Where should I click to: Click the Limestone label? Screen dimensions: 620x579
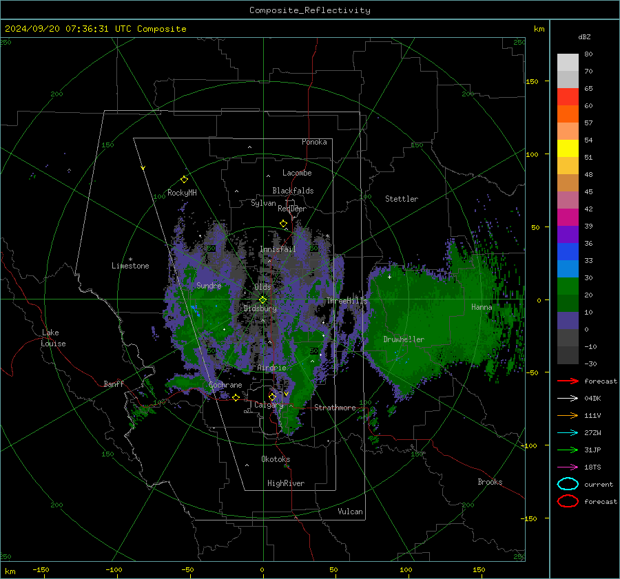[130, 266]
